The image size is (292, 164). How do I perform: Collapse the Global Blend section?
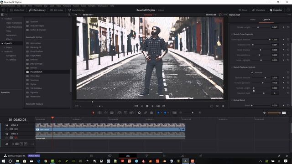pos(232,100)
